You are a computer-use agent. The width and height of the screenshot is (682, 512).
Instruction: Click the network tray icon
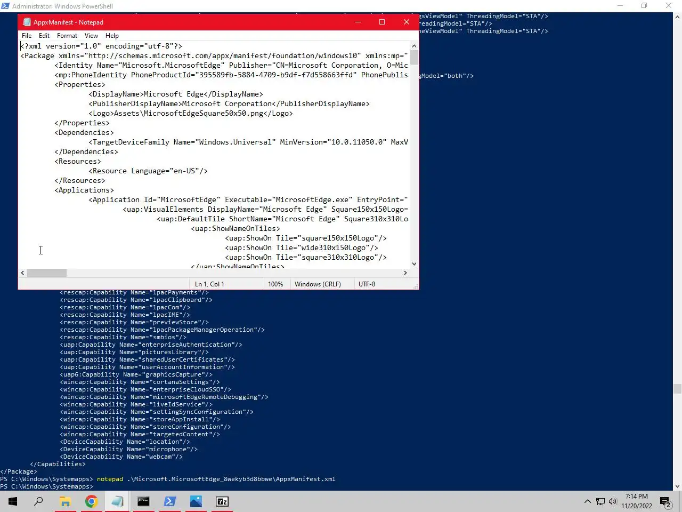pos(600,501)
